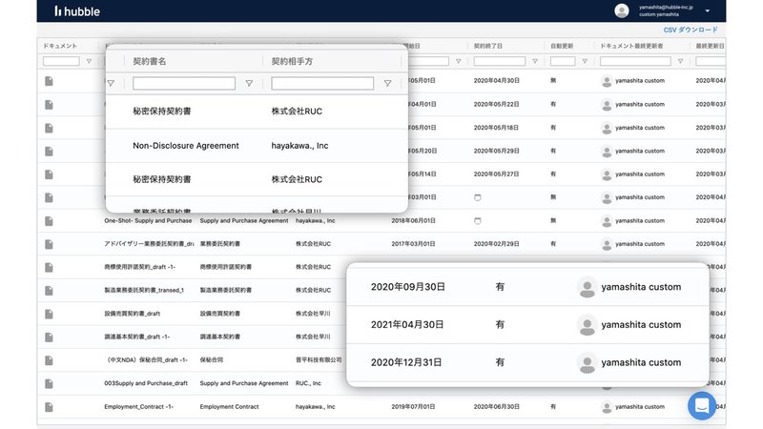Click avatar in アドバイザリー row ending 2020年02月29日

(x=607, y=244)
